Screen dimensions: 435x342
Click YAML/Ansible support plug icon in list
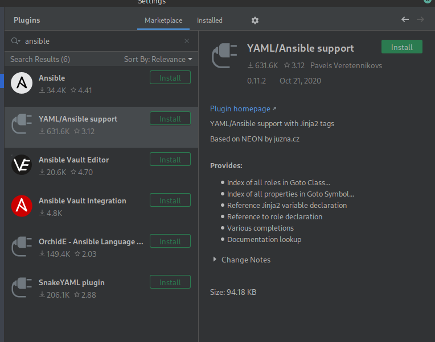point(22,124)
